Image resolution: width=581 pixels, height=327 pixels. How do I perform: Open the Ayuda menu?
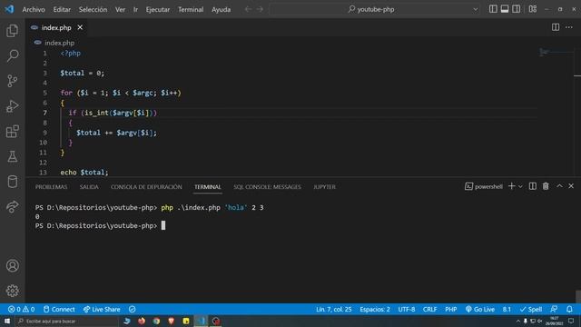tap(221, 9)
